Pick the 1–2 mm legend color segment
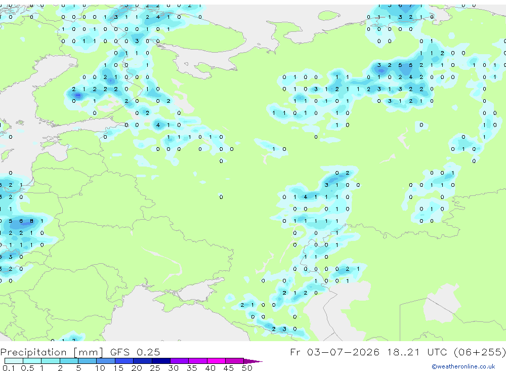This screenshot has height=371, width=506. [x=50, y=361]
